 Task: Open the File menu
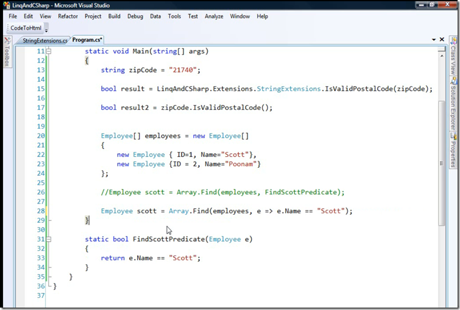[13, 16]
